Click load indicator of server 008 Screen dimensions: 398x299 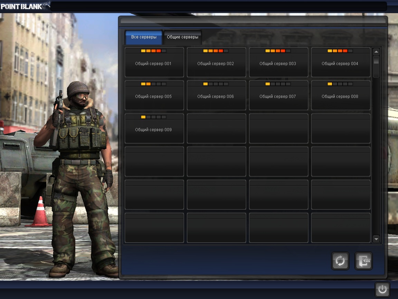coord(340,84)
